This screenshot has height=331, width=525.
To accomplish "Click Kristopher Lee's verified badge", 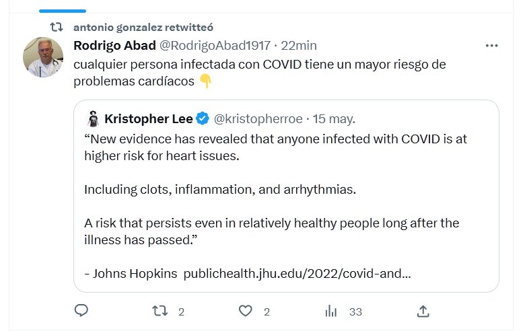I will tap(203, 119).
